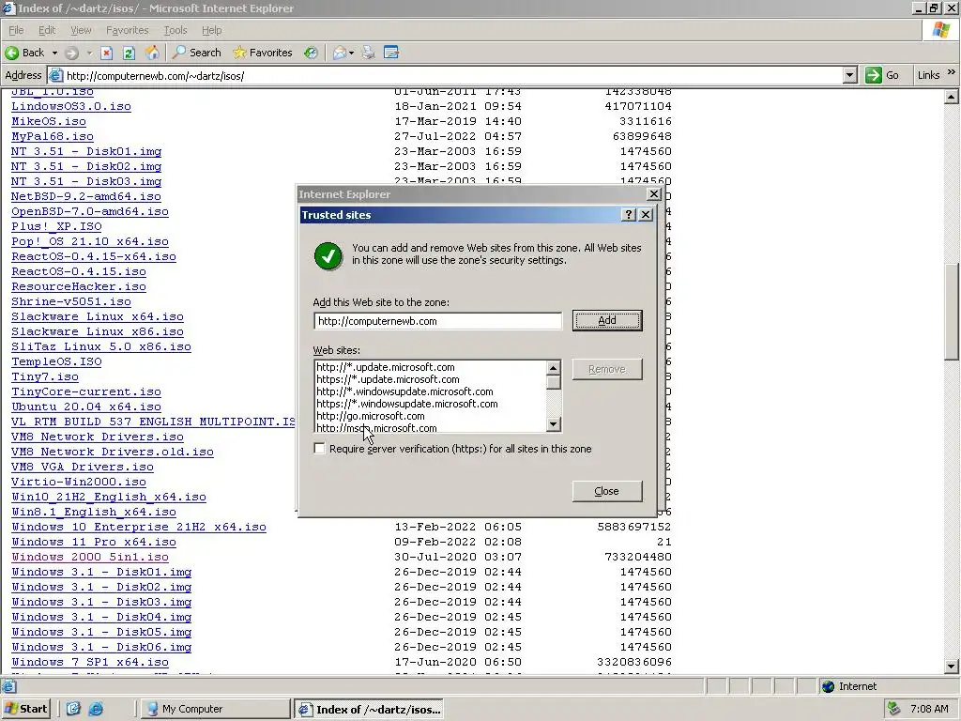Click Web sites list scroll up arrow
This screenshot has width=961, height=721.
554,368
